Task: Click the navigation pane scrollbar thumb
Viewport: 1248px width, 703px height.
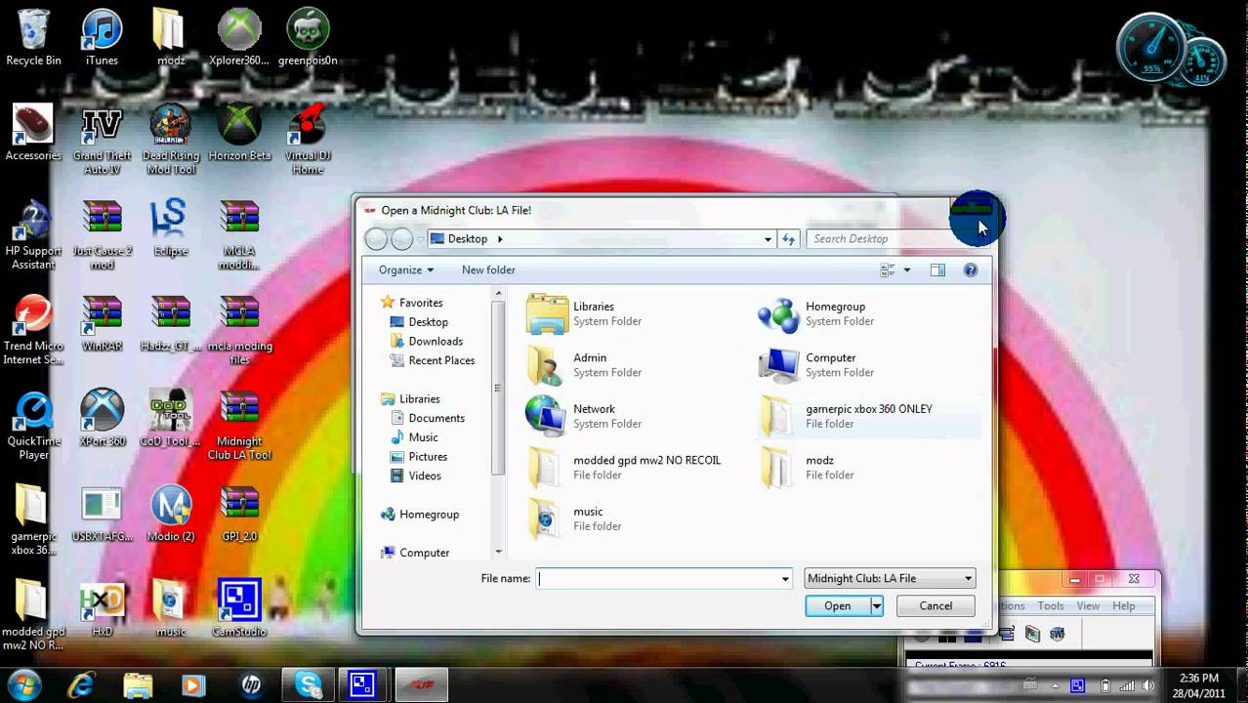Action: pos(499,389)
